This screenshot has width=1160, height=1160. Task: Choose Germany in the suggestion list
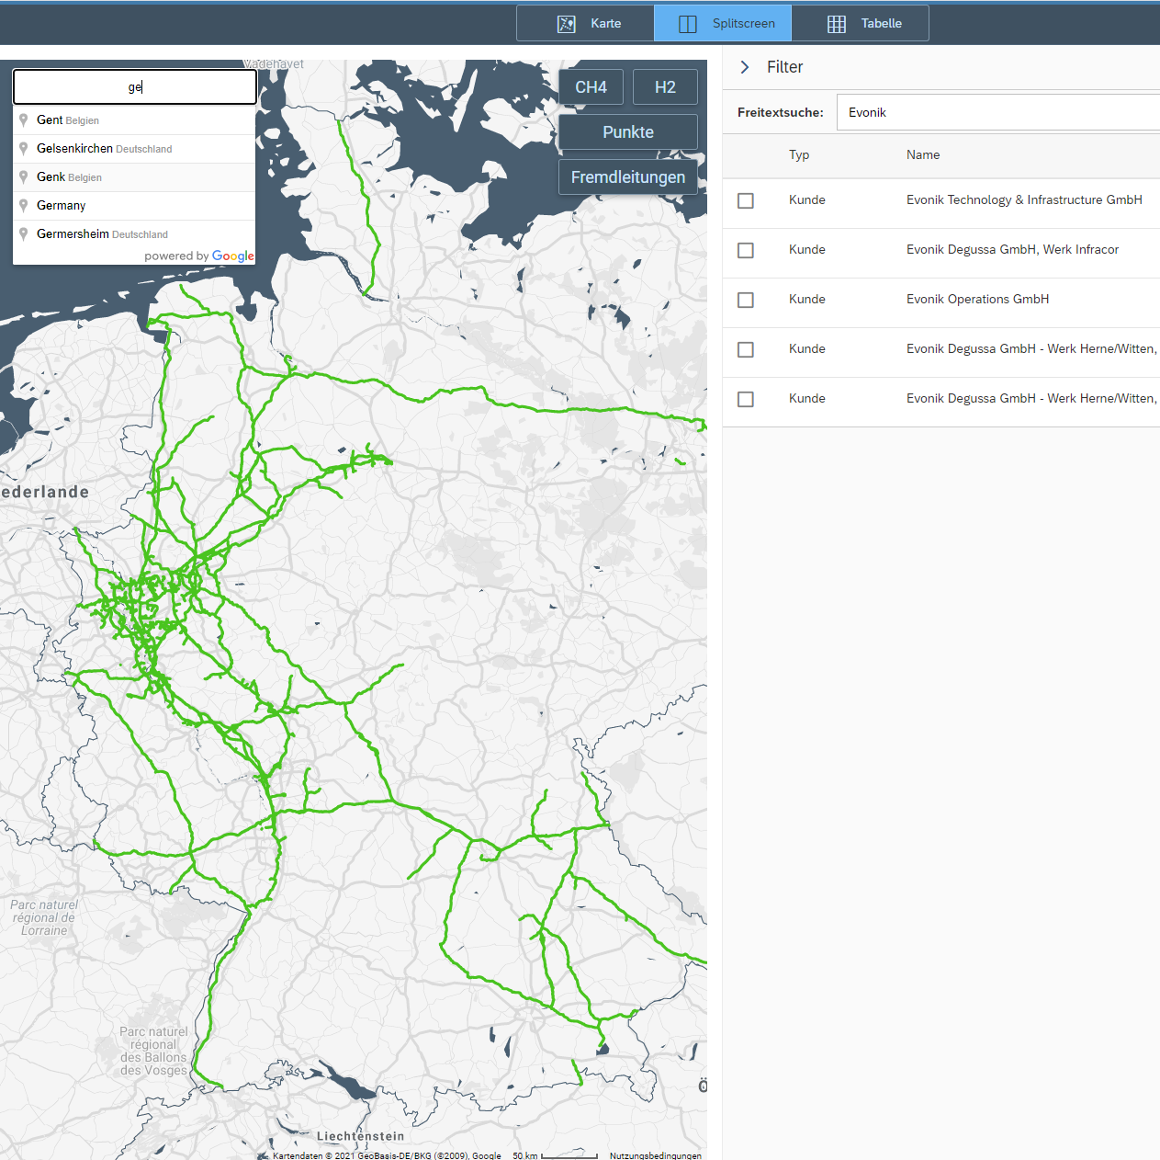[134, 206]
